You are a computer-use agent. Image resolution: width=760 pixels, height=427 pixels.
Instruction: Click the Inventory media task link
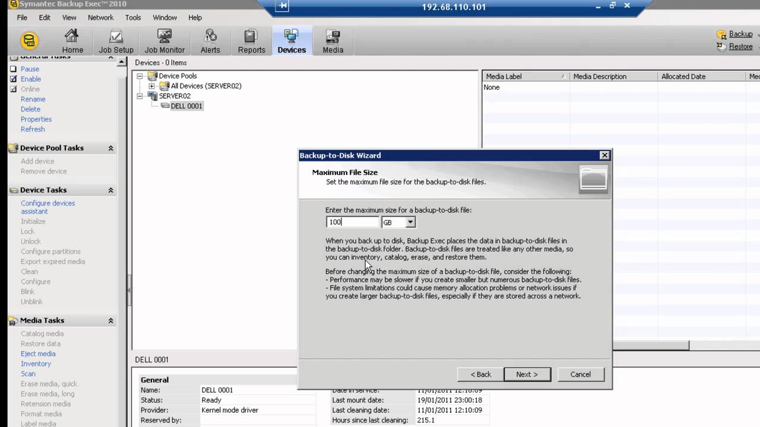36,364
